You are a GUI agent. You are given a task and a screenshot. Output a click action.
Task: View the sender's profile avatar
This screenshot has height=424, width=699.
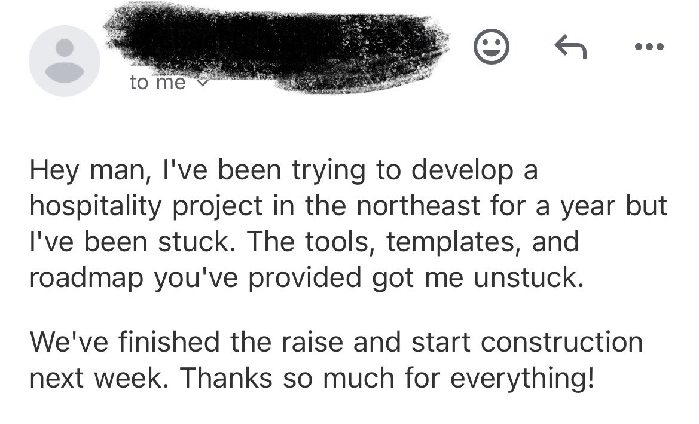65,60
